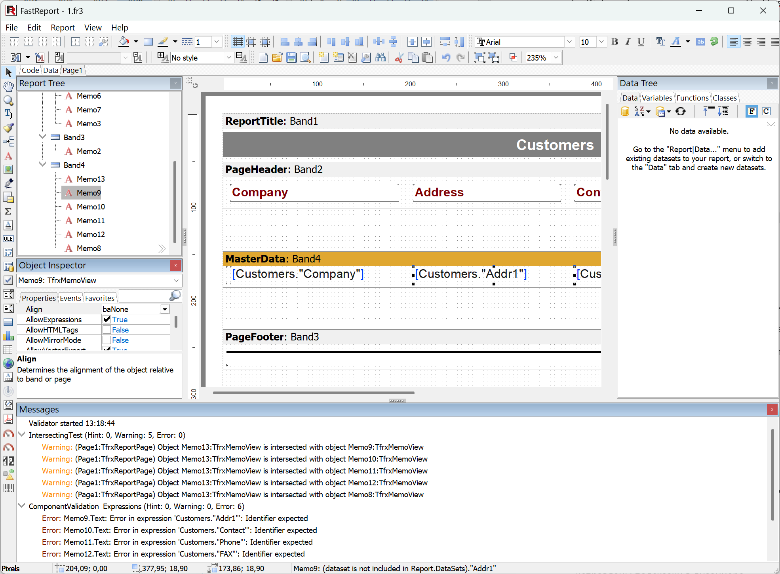Toggle the Show grid icon
Image resolution: width=780 pixels, height=574 pixels.
pos(238,42)
